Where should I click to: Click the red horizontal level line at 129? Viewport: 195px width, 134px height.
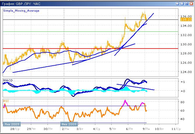87,49
